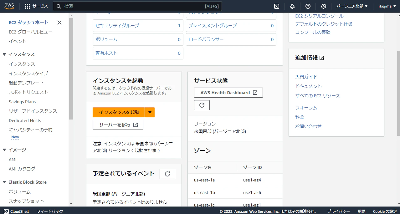Click the AWS logo home icon
The height and width of the screenshot is (214, 400).
9,6
